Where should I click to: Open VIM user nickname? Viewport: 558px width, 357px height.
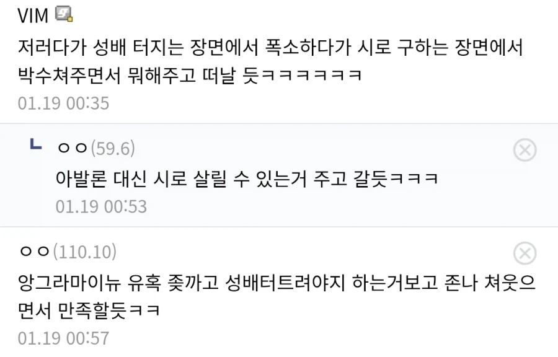pyautogui.click(x=33, y=15)
